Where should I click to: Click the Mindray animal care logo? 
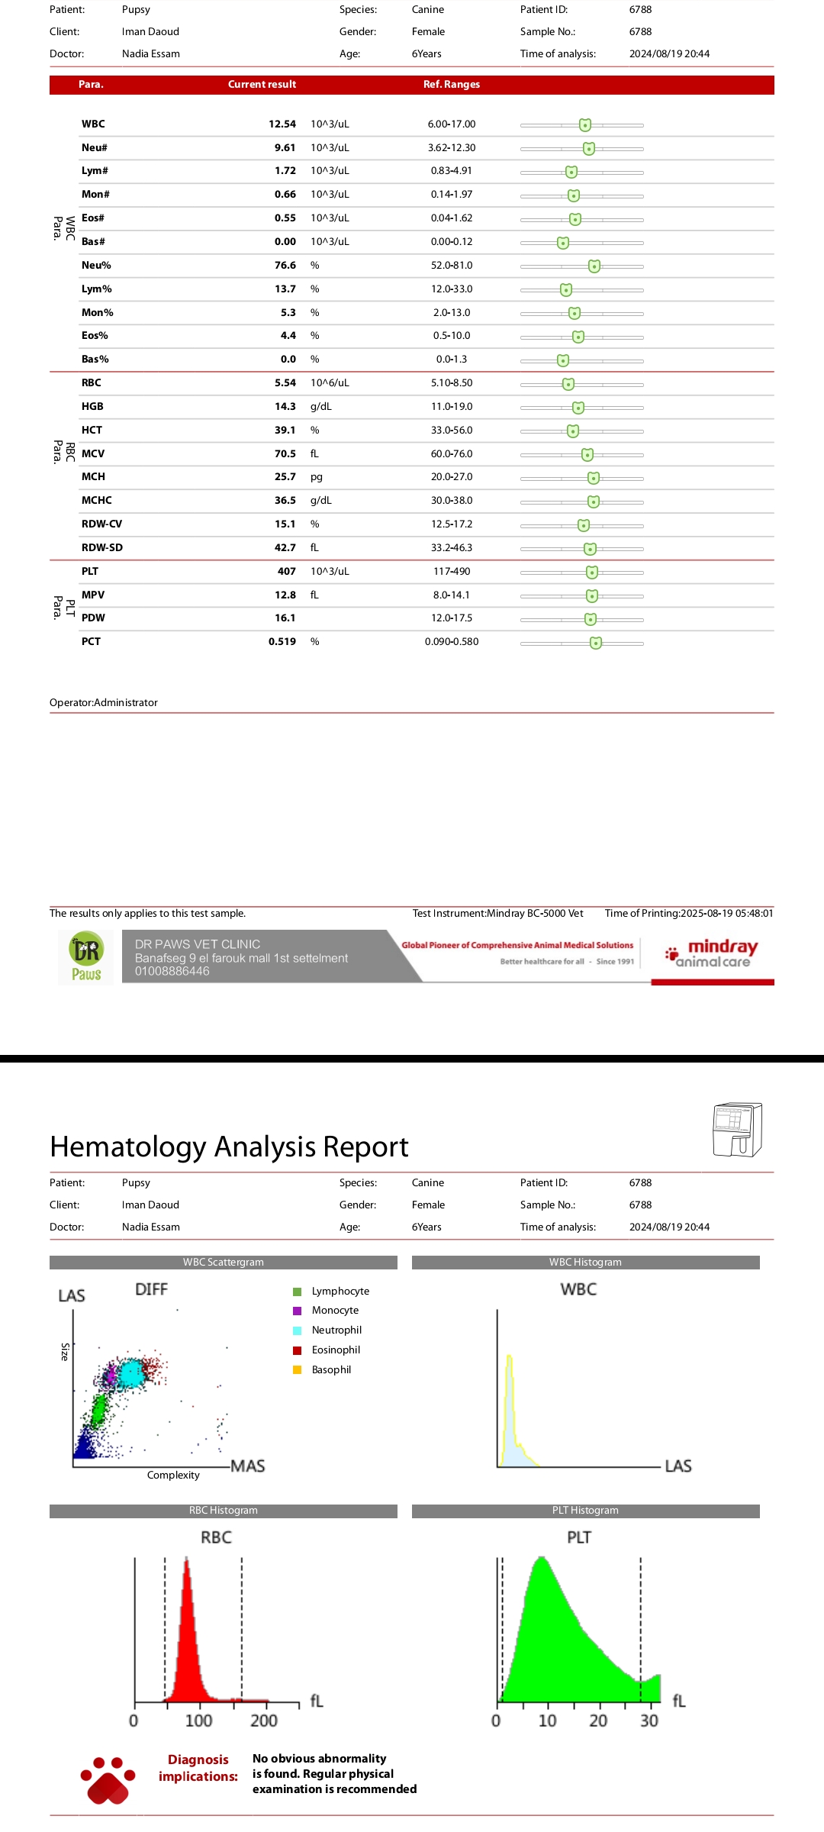click(713, 953)
